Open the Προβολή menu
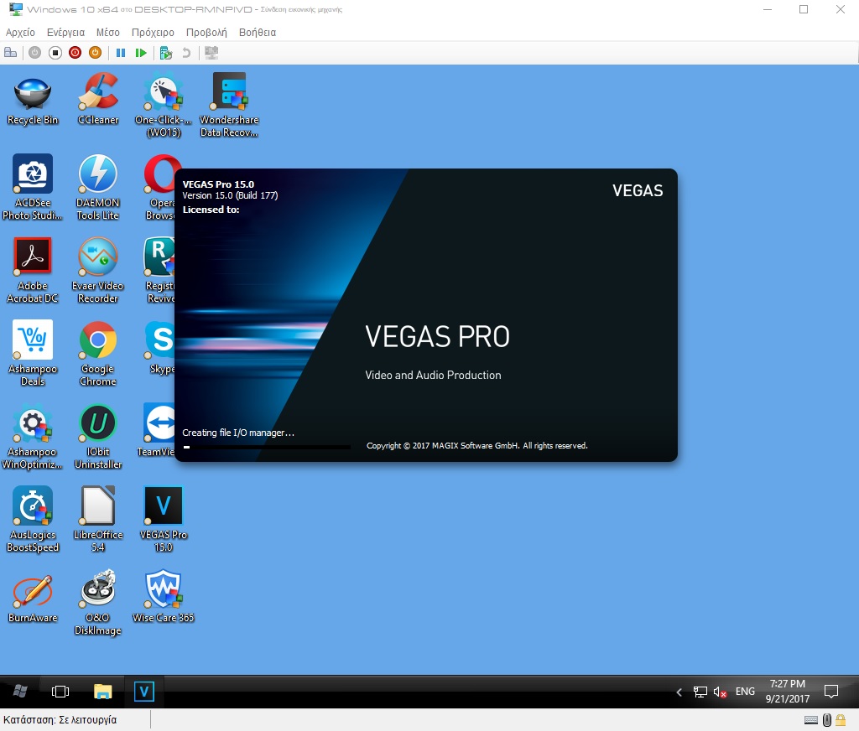859x731 pixels. coord(206,33)
